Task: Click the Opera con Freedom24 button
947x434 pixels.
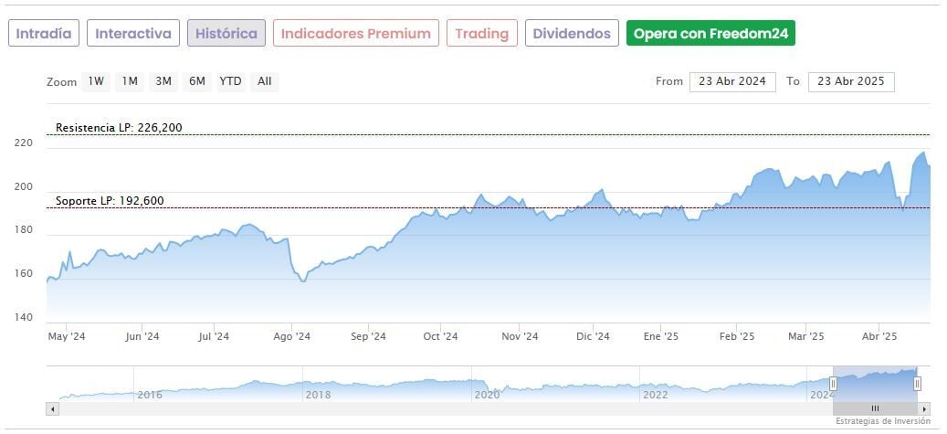Action: [x=710, y=34]
